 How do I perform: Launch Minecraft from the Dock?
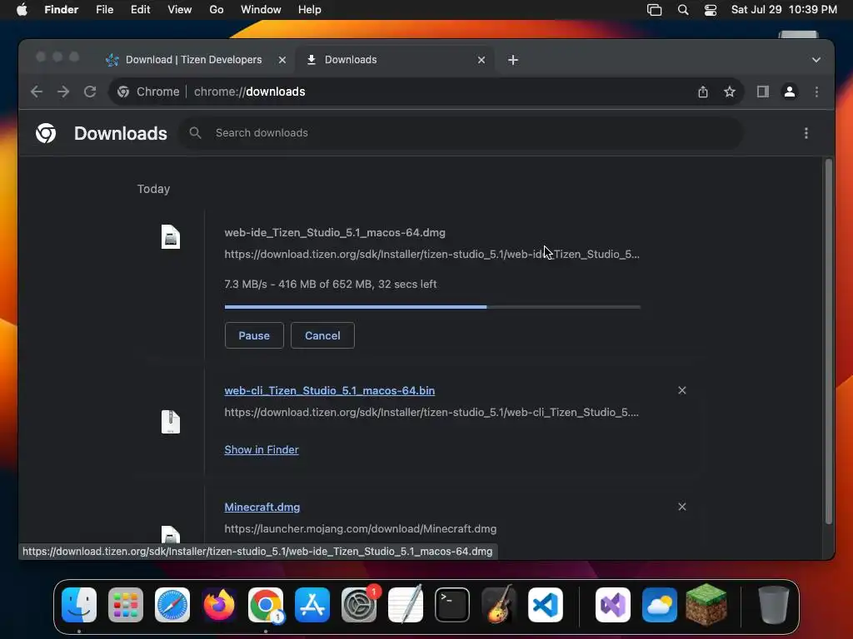[706, 604]
